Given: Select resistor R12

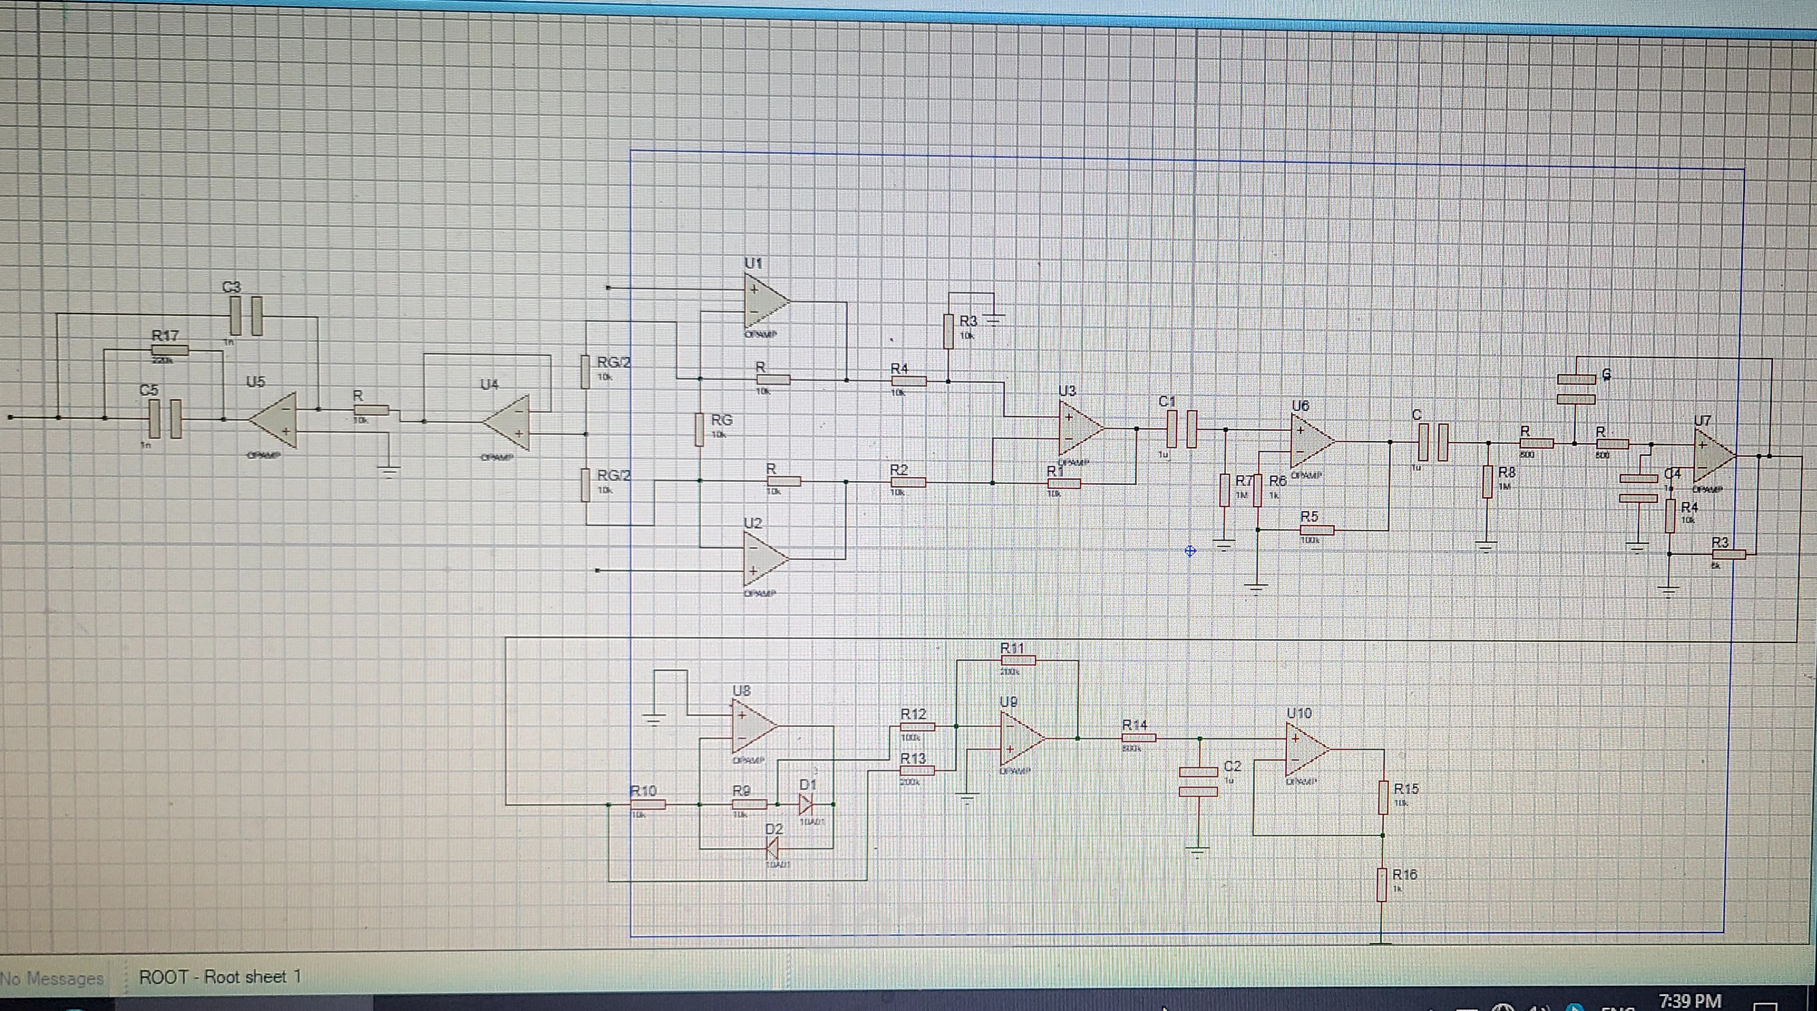Looking at the screenshot, I should 917,727.
